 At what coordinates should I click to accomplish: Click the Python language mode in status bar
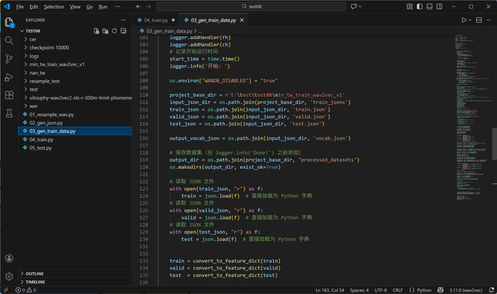coord(424,290)
